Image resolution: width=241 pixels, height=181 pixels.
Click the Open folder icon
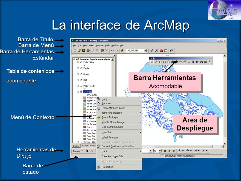[79, 51]
